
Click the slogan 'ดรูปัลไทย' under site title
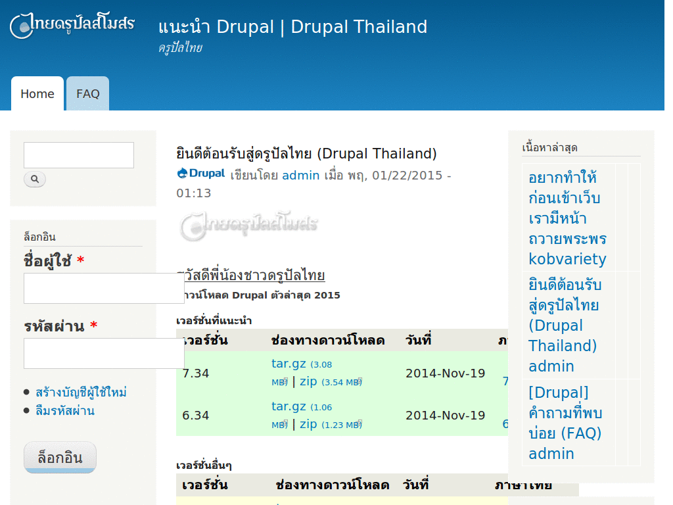tap(180, 47)
